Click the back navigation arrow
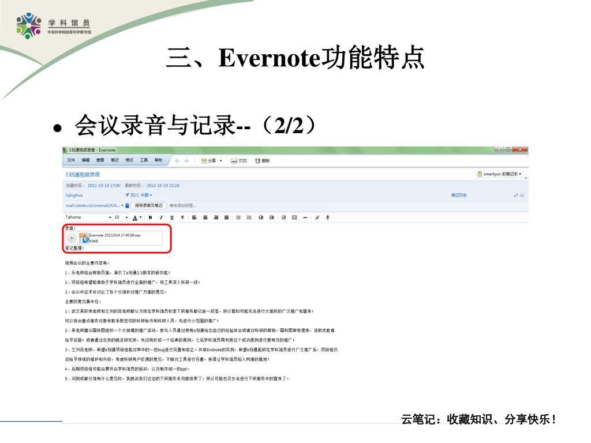This screenshot has width=591, height=443. pyautogui.click(x=177, y=161)
